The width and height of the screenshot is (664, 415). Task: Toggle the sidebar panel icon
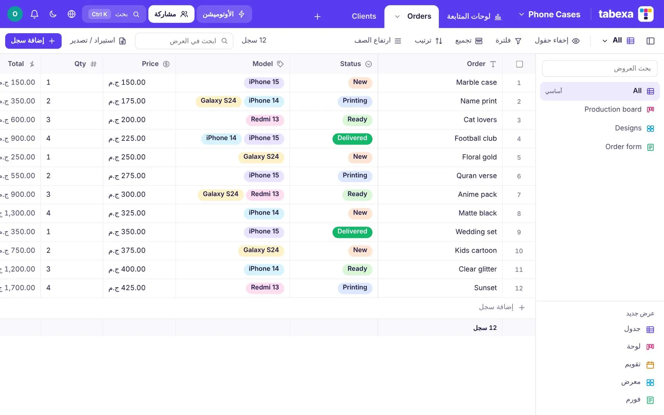(650, 41)
